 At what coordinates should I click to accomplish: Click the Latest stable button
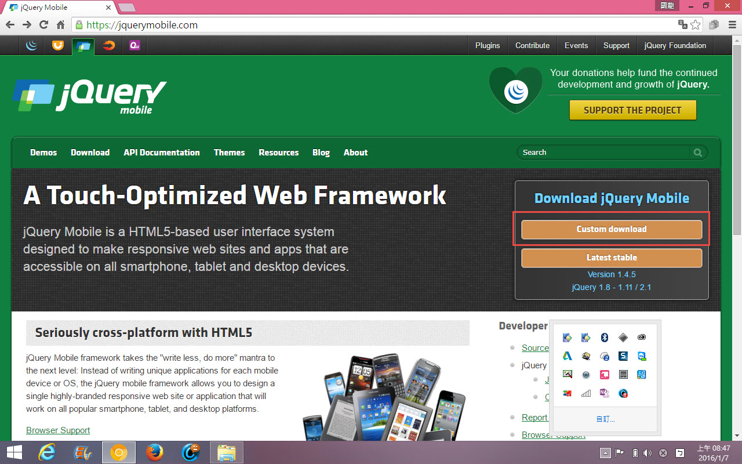click(612, 258)
